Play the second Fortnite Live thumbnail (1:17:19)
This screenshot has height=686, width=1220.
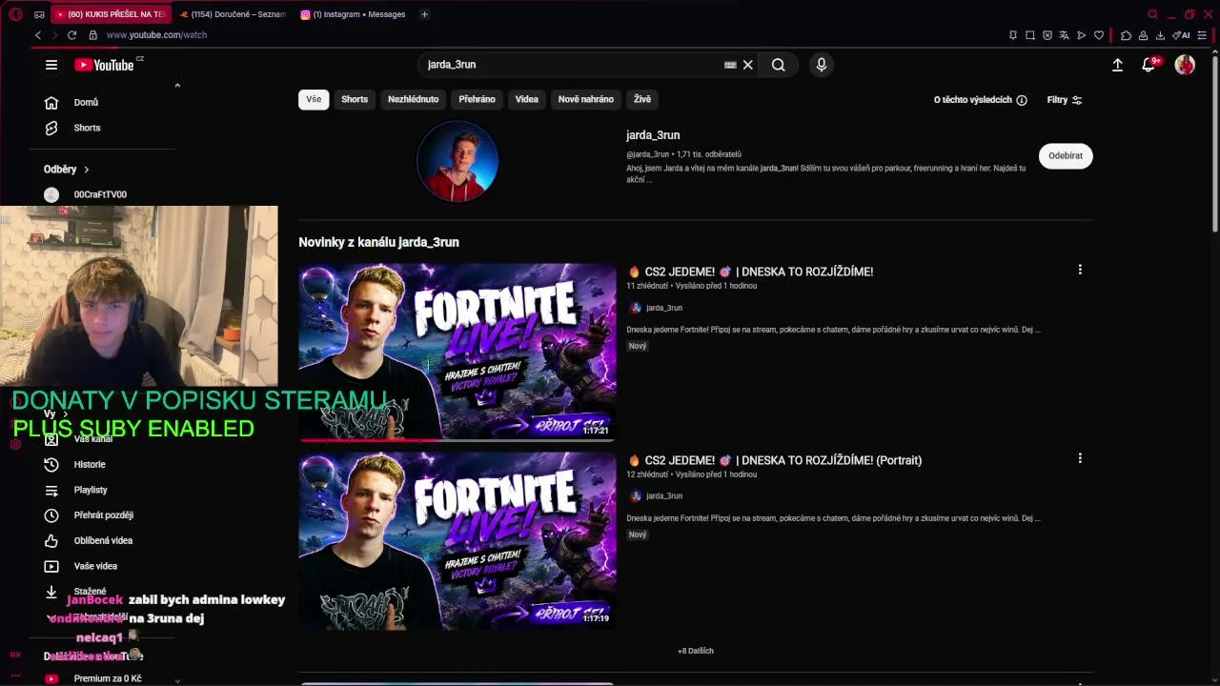[457, 540]
